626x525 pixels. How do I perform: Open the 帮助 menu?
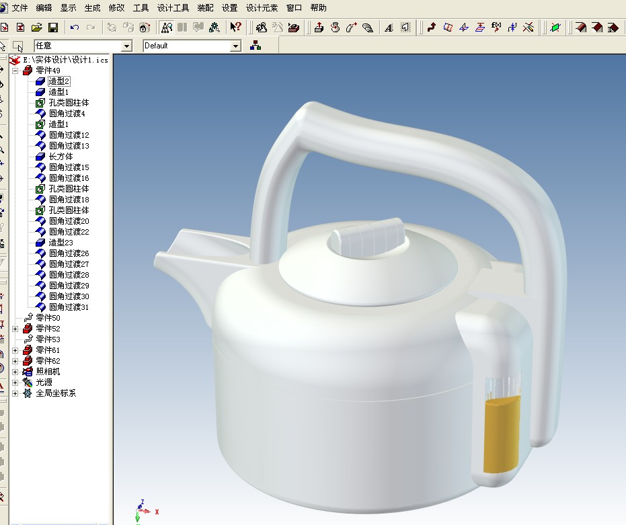click(318, 8)
